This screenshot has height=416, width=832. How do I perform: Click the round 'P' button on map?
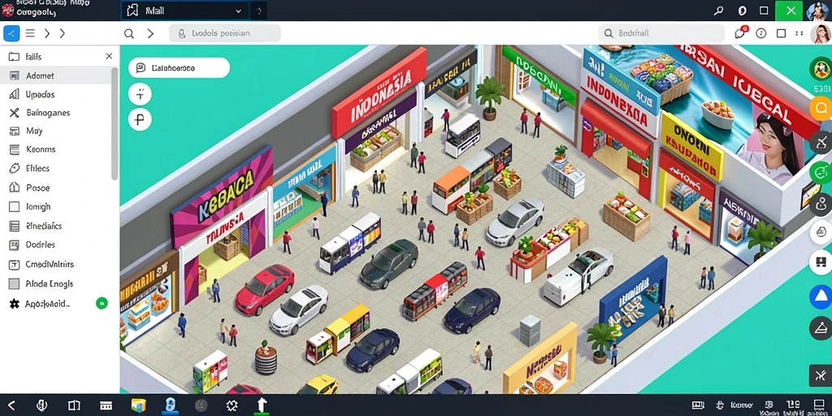140,119
